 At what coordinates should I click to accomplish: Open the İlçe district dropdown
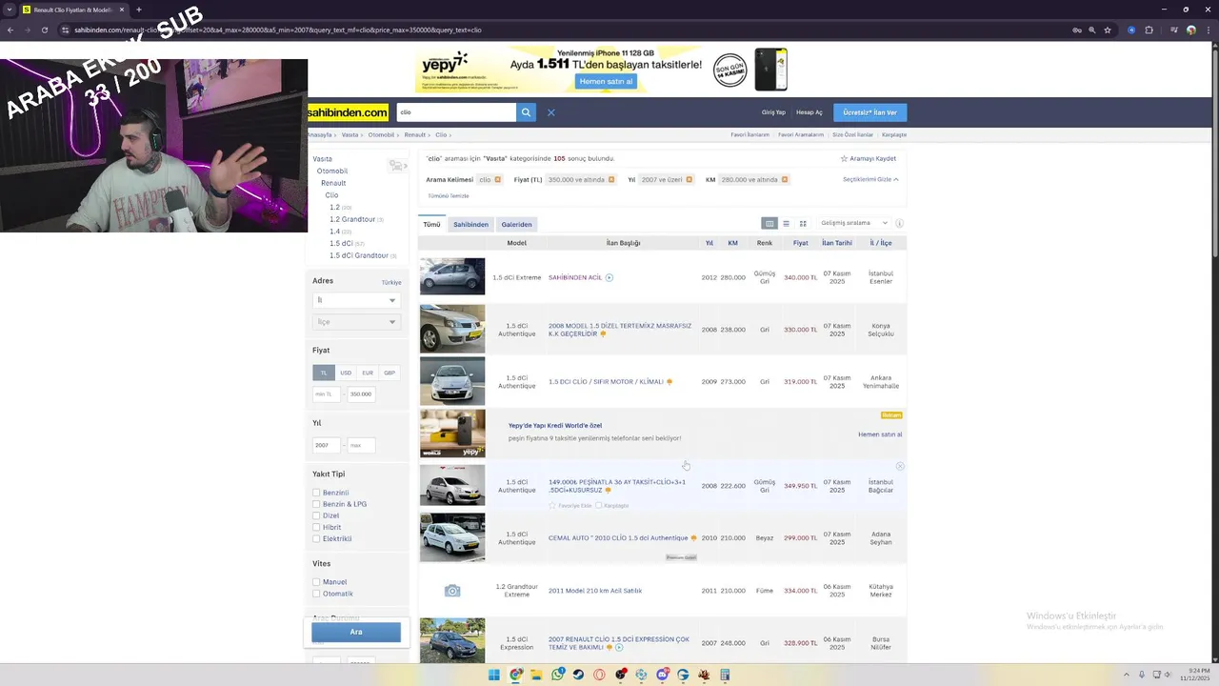coord(356,322)
